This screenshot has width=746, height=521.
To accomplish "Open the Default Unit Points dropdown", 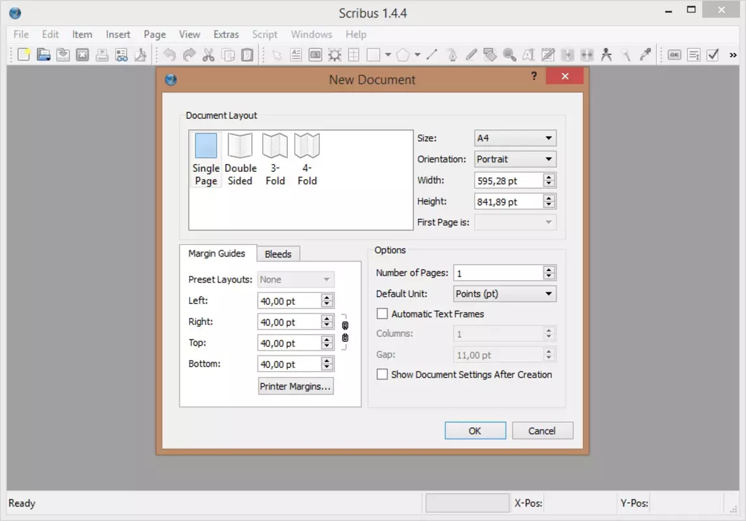I will tap(504, 294).
